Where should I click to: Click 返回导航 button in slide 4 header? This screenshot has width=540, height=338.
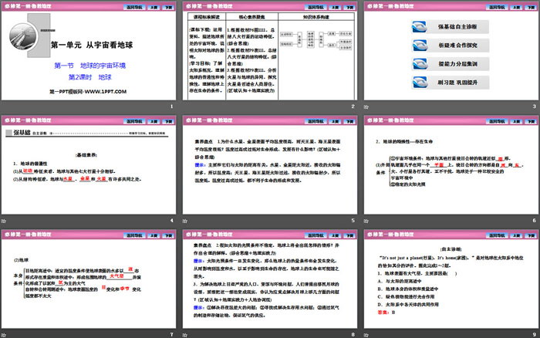[134, 121]
